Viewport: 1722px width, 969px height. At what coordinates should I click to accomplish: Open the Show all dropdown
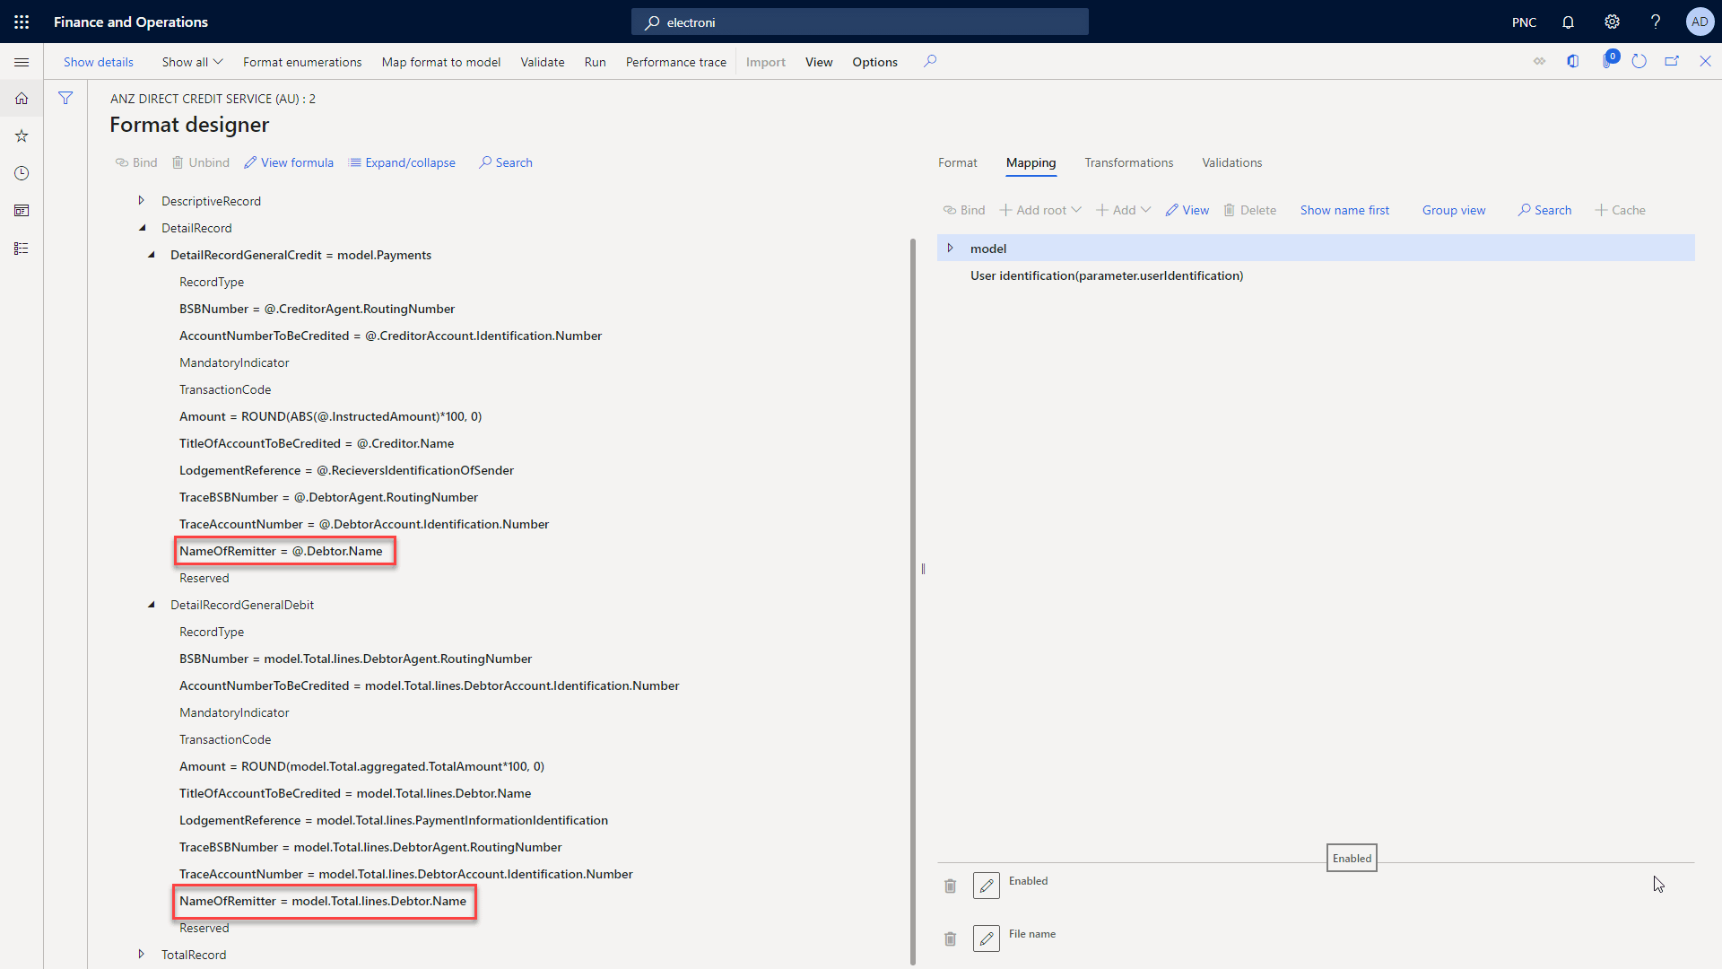pos(192,62)
